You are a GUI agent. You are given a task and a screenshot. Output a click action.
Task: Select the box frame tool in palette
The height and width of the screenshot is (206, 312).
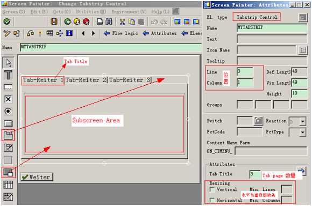[8, 160]
